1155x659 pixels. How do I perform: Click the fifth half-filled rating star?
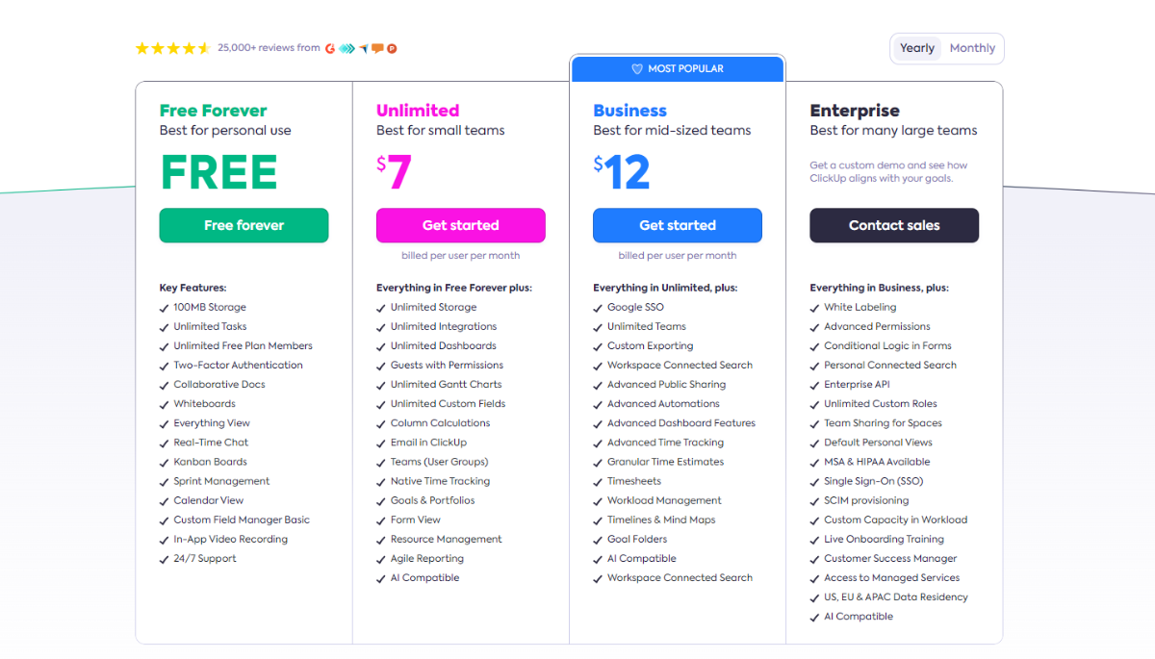206,47
